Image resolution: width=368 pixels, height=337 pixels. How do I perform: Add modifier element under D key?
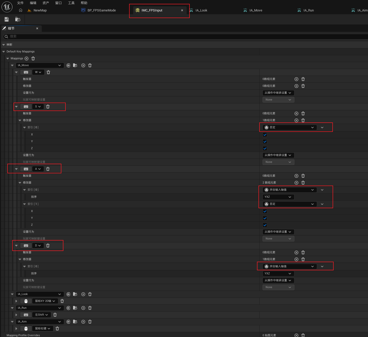tap(296, 259)
